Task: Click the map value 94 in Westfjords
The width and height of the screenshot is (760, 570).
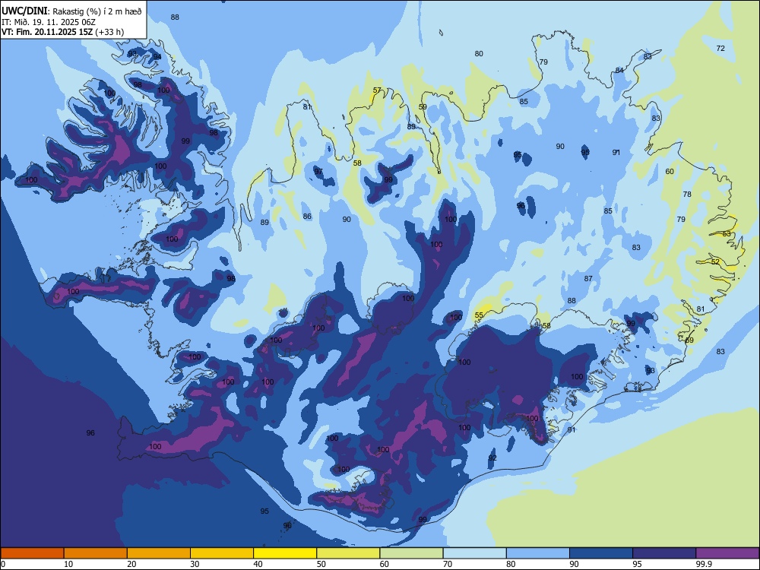Action: [x=157, y=57]
